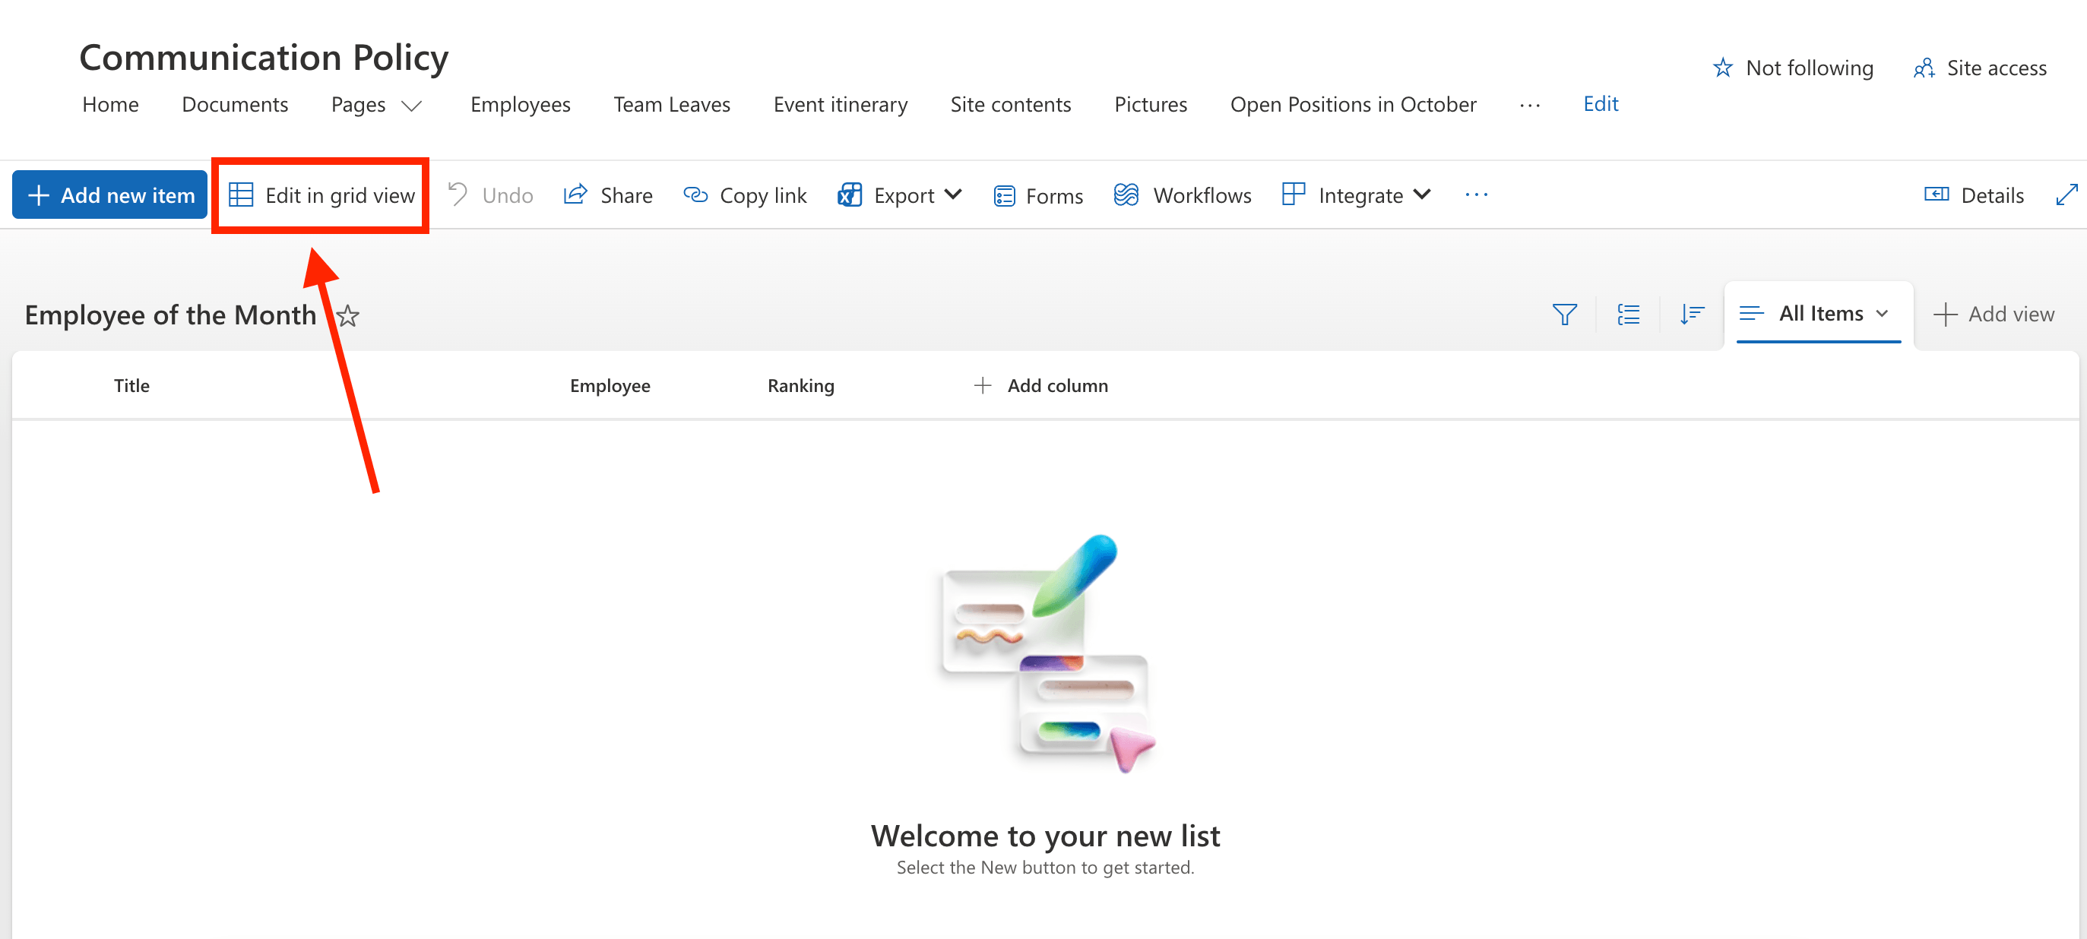Open the filter pane icon
The image size is (2087, 939).
(1564, 315)
